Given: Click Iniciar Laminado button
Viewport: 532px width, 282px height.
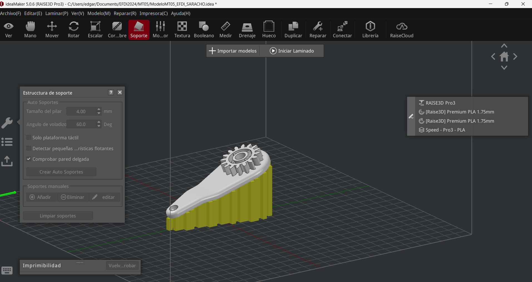Looking at the screenshot, I should point(292,51).
